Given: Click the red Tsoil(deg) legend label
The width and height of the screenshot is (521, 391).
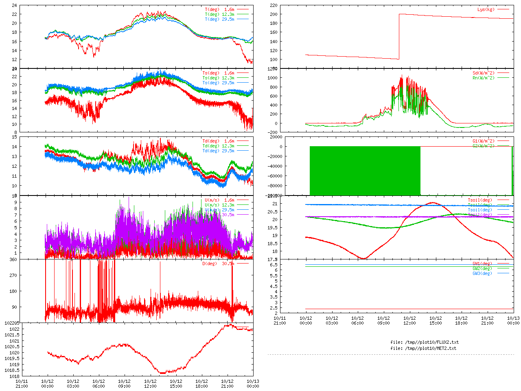Looking at the screenshot, I should click(480, 200).
